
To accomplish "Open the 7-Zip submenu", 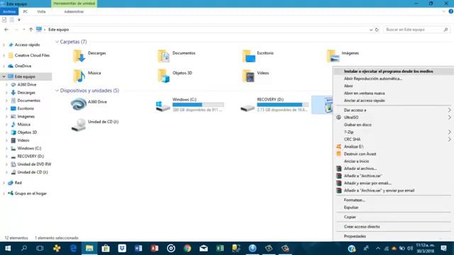I will (x=393, y=132).
